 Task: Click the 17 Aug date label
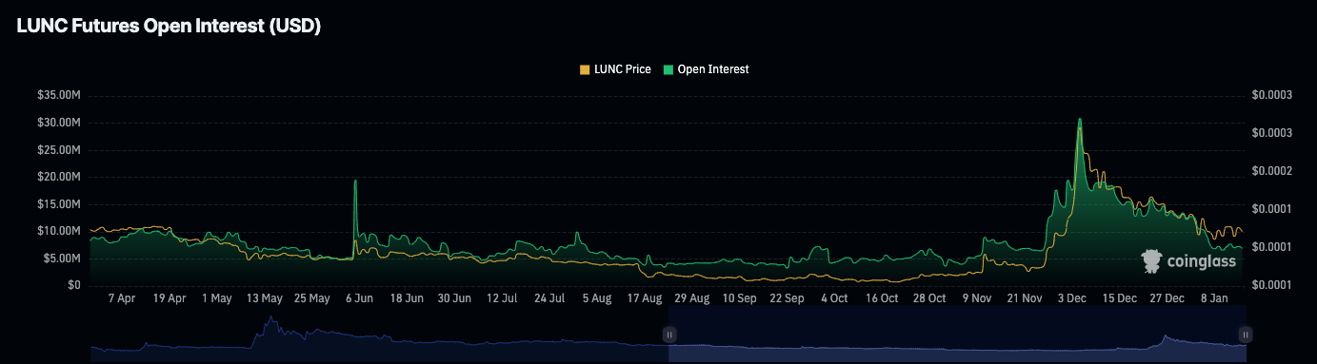tap(645, 298)
